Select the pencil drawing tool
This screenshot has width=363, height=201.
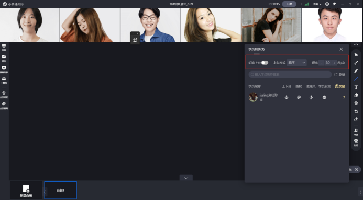pyautogui.click(x=356, y=71)
